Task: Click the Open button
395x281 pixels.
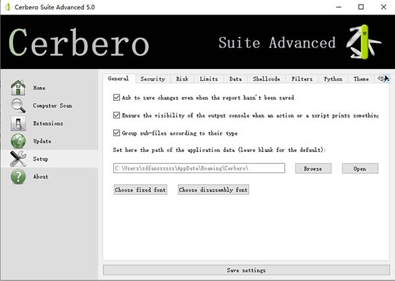Action: [x=360, y=168]
